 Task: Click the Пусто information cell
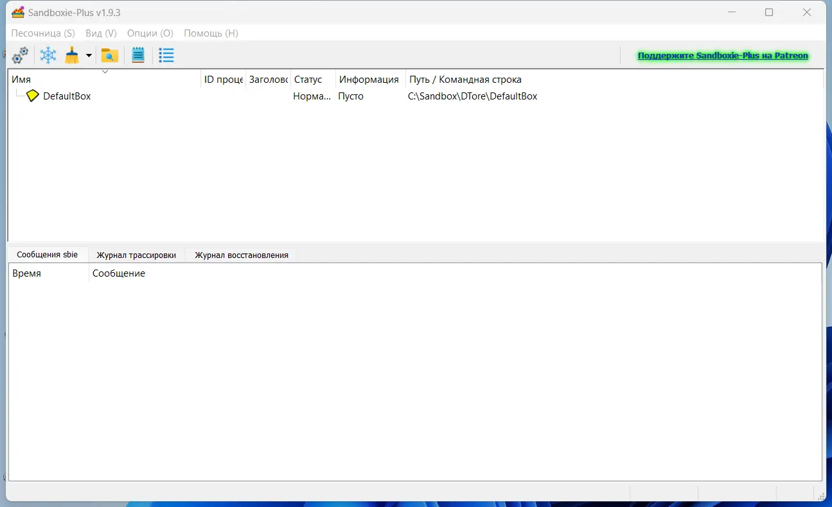pyautogui.click(x=351, y=96)
